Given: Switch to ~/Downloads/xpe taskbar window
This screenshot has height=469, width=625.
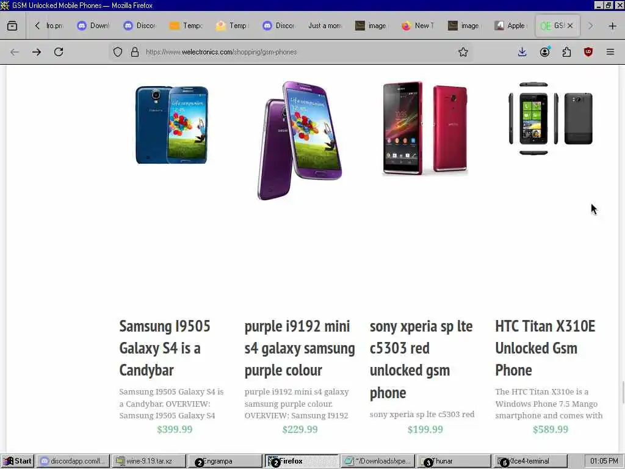Looking at the screenshot, I should tap(378, 461).
